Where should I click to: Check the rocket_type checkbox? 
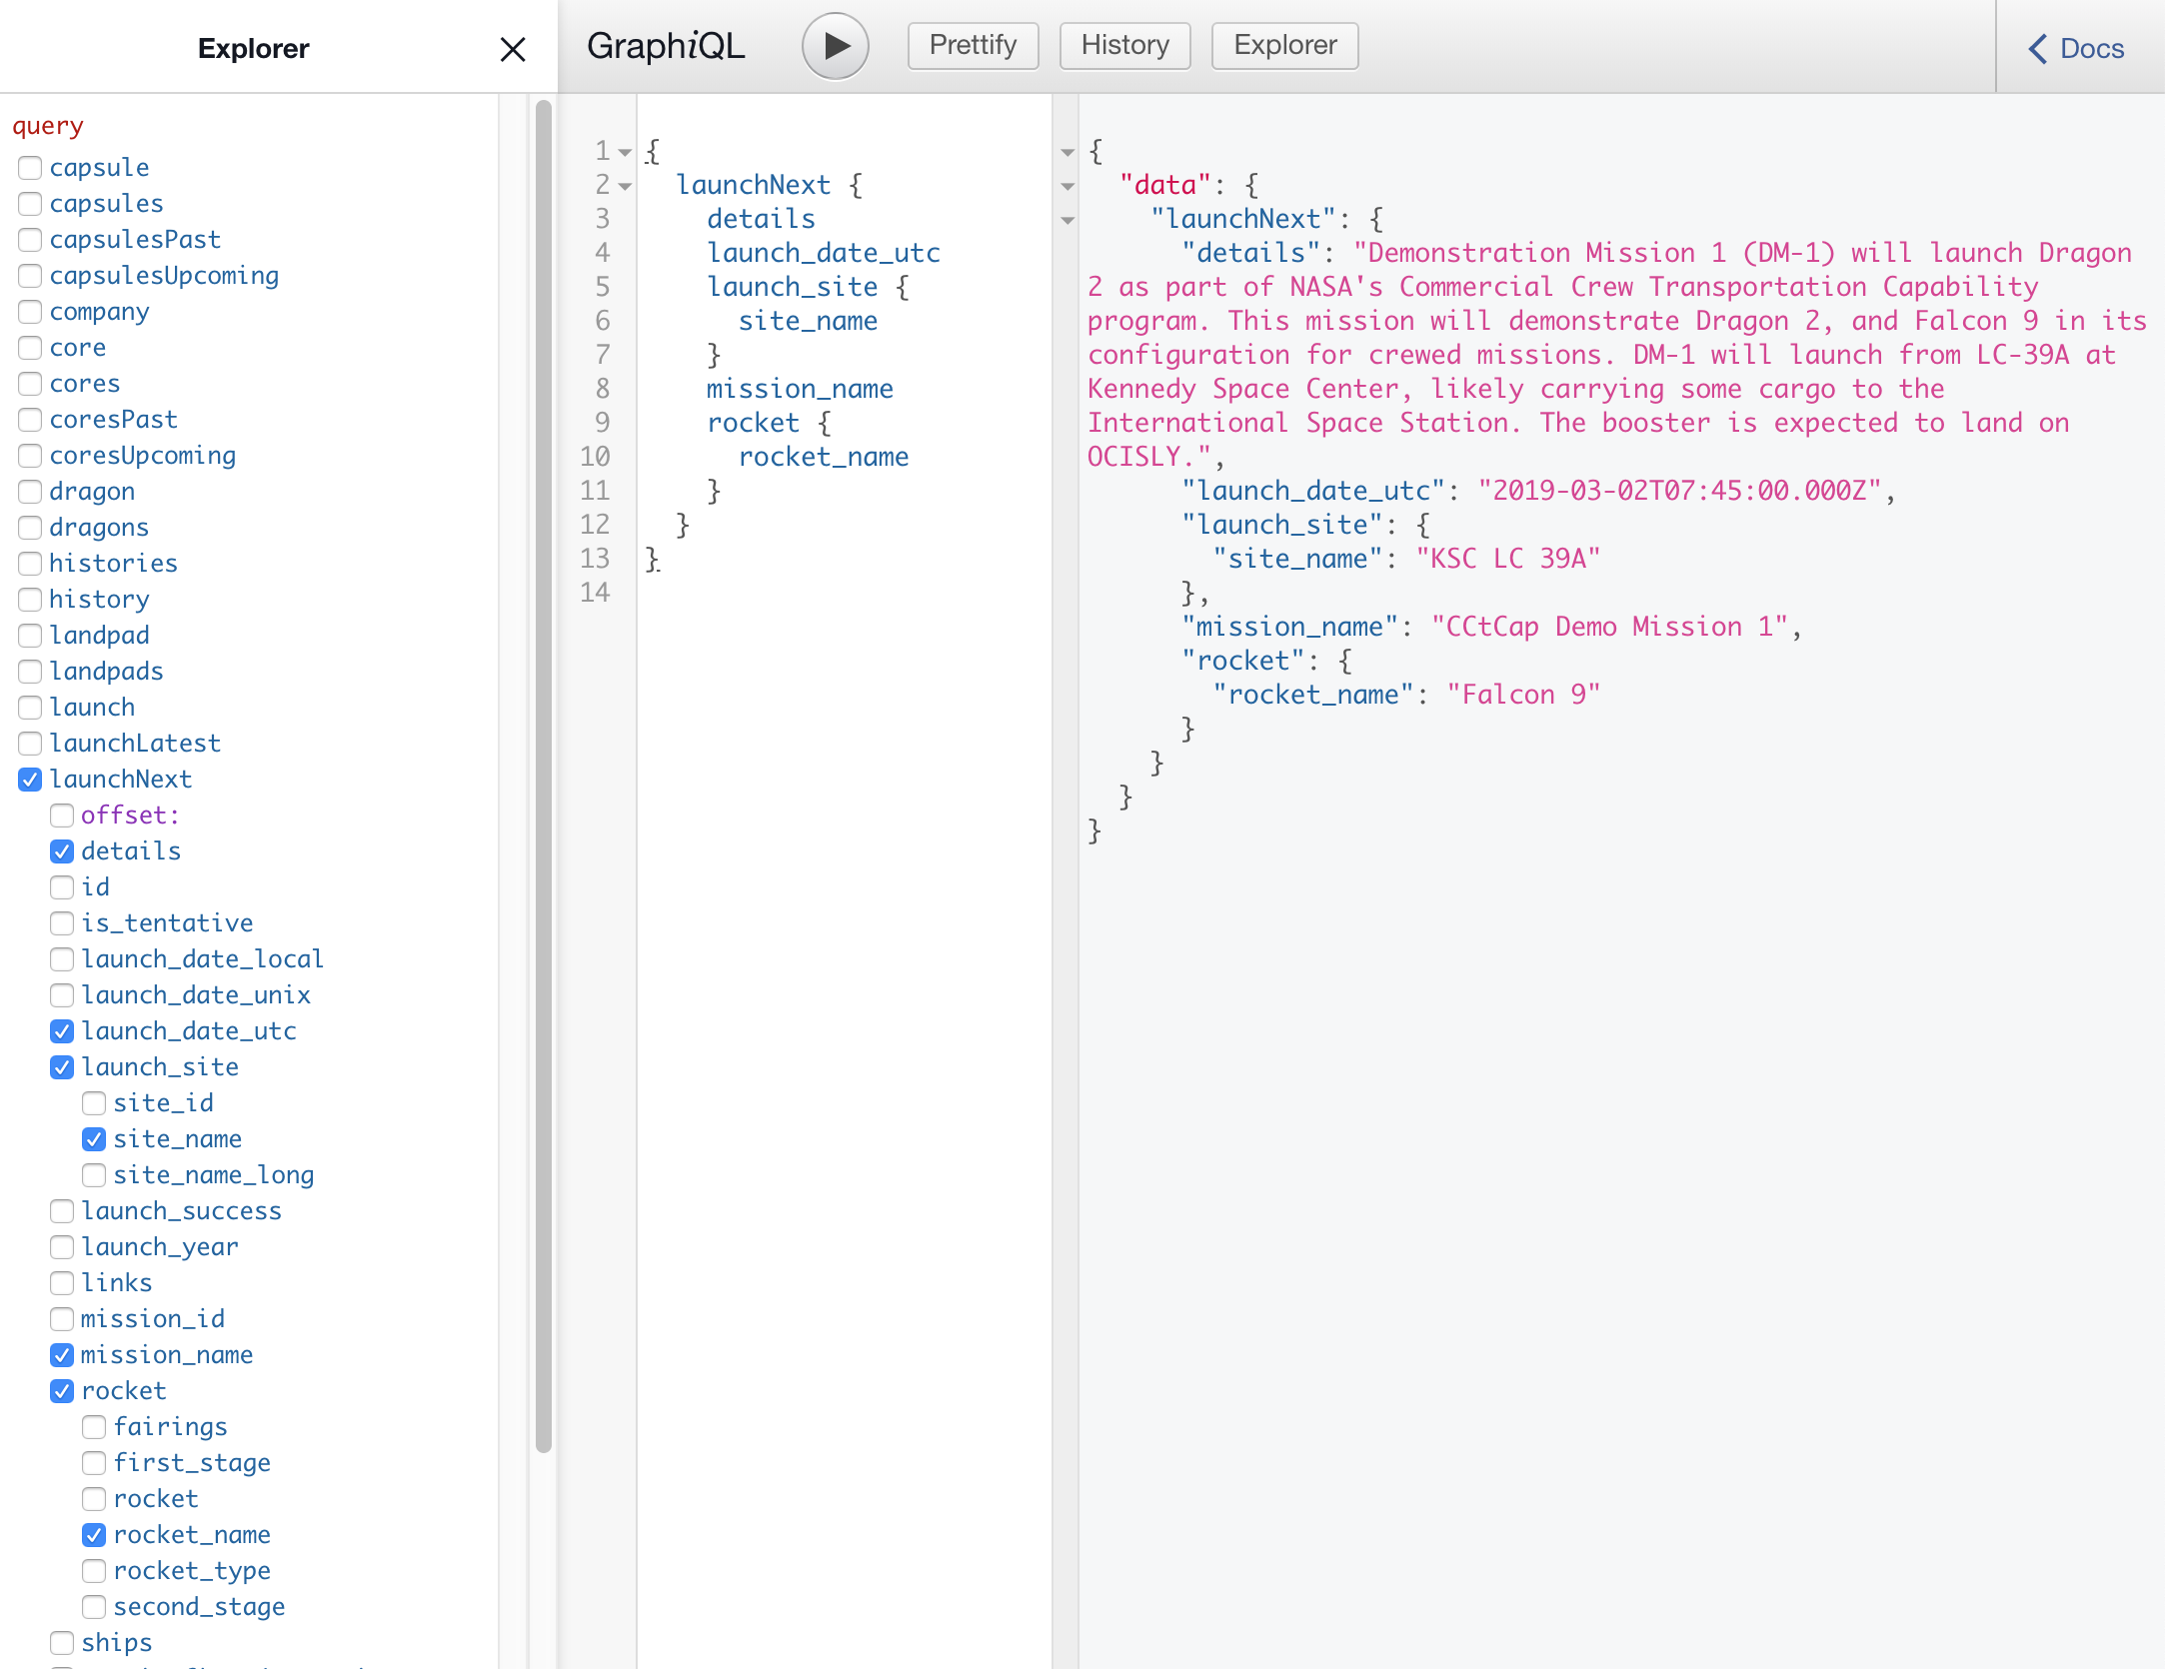94,1571
